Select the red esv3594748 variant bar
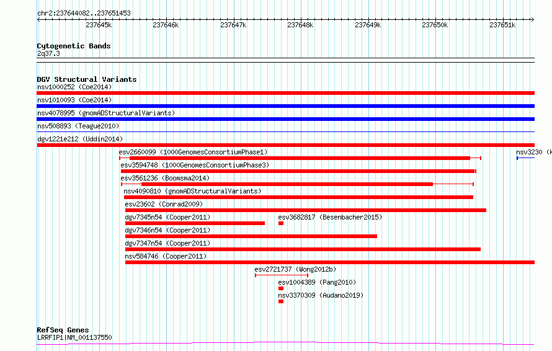This screenshot has width=552, height=351. click(298, 171)
